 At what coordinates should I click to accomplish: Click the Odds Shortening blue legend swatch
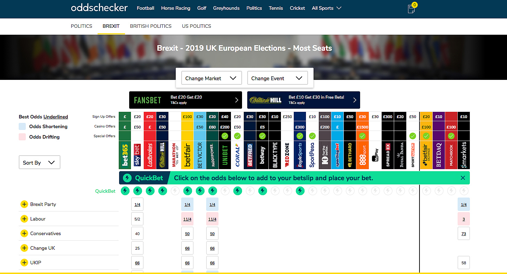[x=22, y=126]
